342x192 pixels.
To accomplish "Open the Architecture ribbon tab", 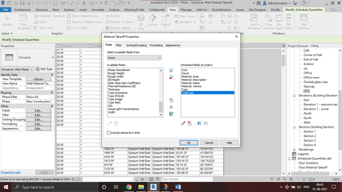I will pos(22,10).
